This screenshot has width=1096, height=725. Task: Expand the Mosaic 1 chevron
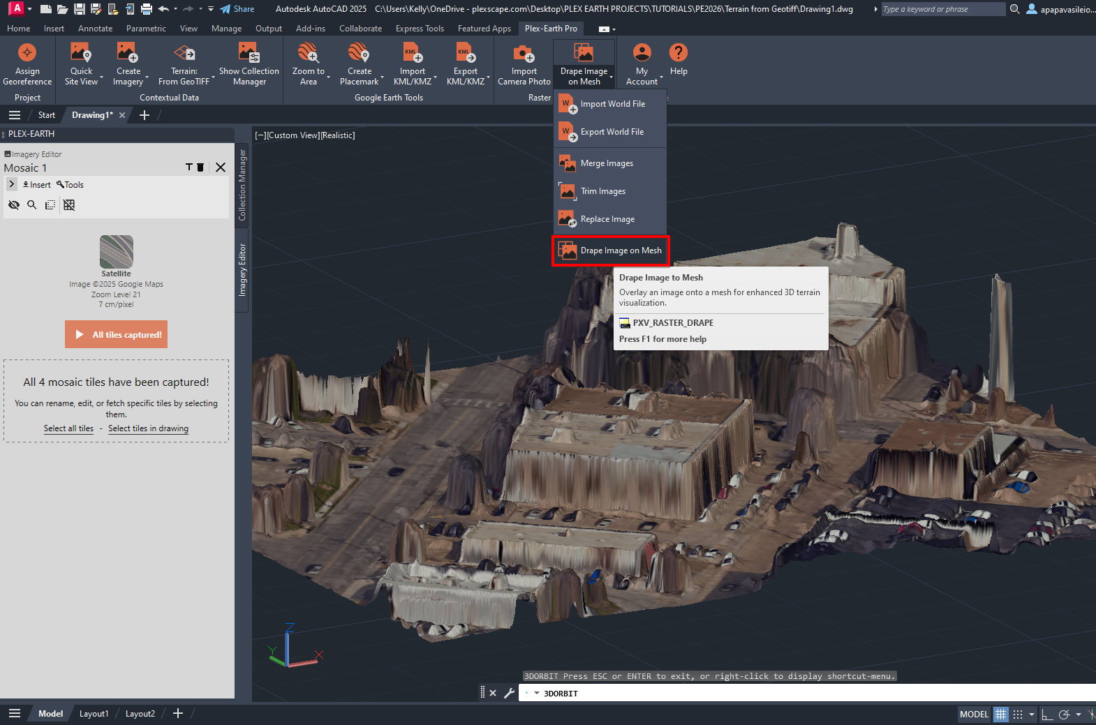point(12,184)
